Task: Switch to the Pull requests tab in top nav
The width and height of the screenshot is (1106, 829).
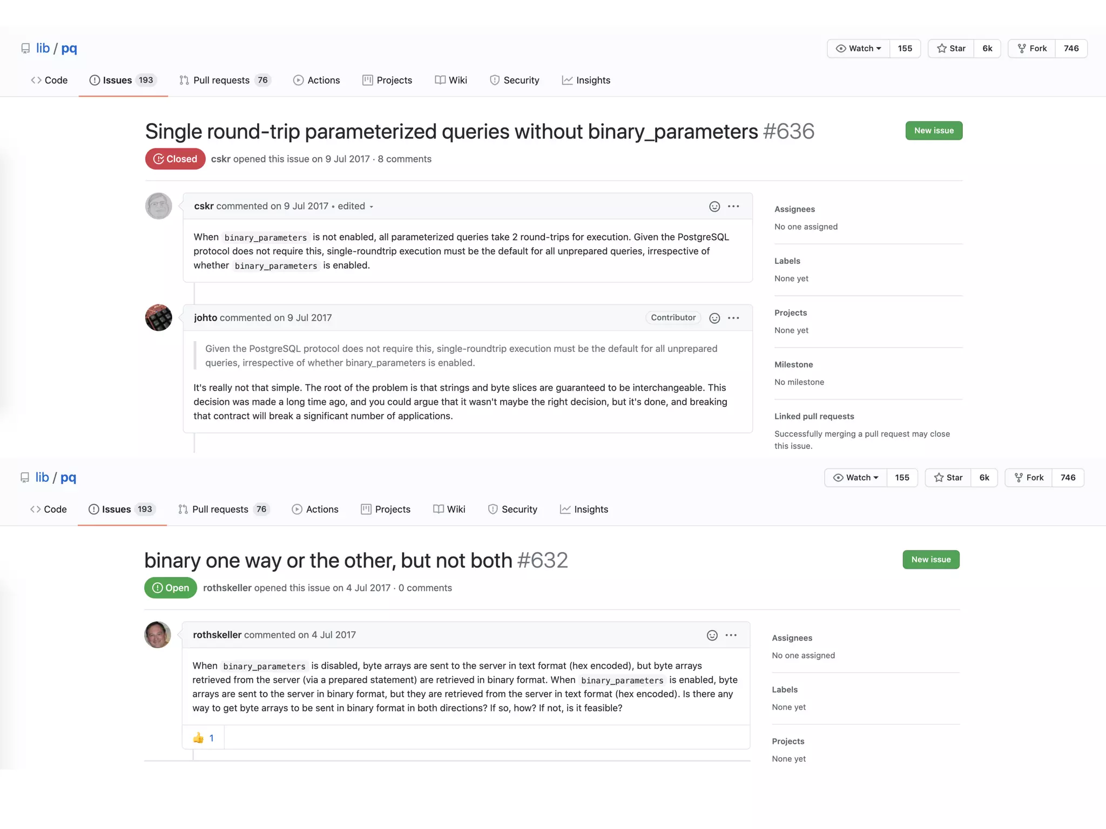Action: (x=225, y=80)
